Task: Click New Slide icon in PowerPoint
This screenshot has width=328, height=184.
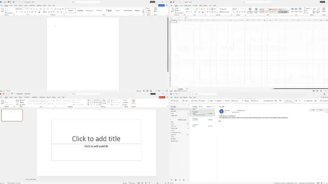Action: [x=17, y=102]
